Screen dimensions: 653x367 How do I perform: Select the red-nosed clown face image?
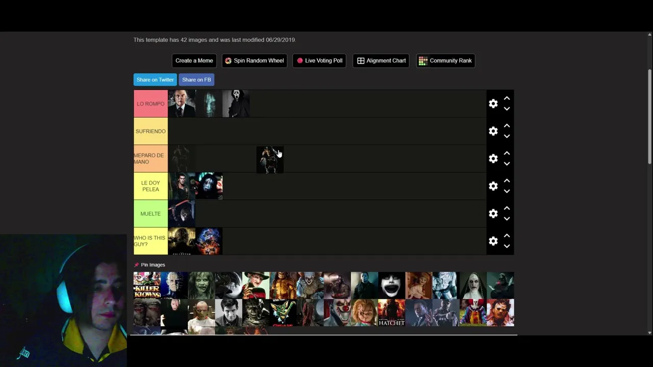pyautogui.click(x=337, y=312)
